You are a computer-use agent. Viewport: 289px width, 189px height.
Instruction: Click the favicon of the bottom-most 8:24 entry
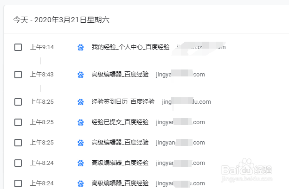pos(81,183)
